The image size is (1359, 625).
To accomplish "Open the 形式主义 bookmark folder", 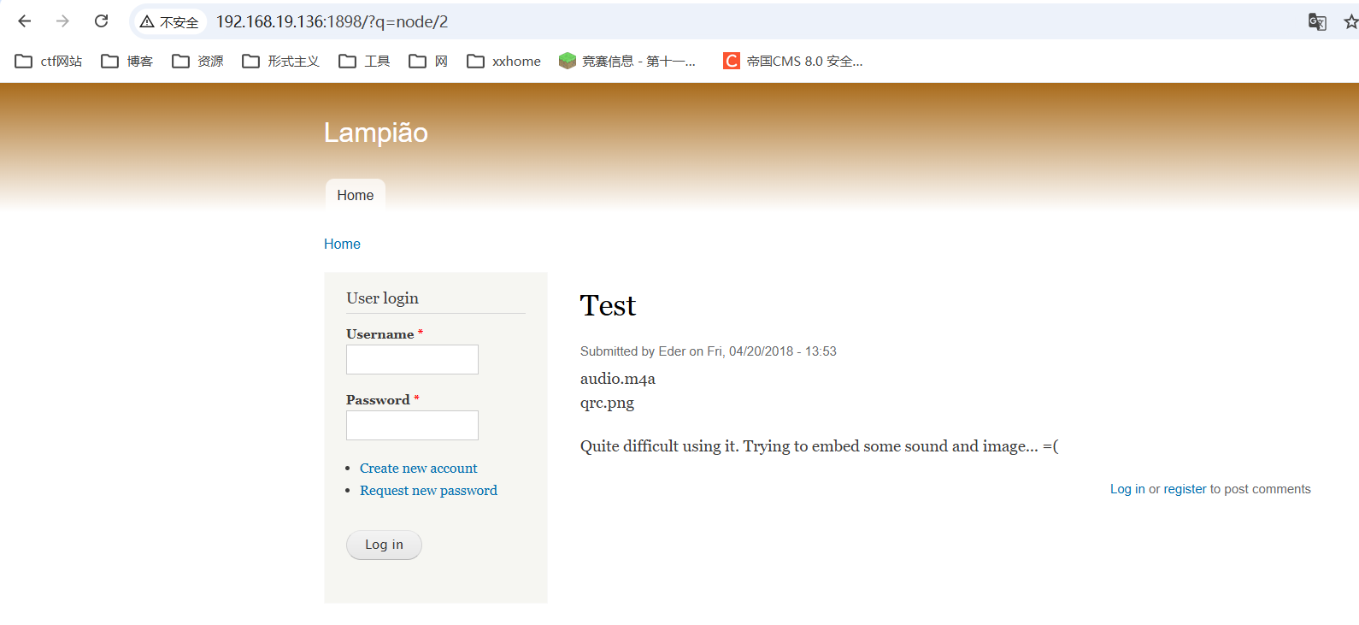I will 280,61.
